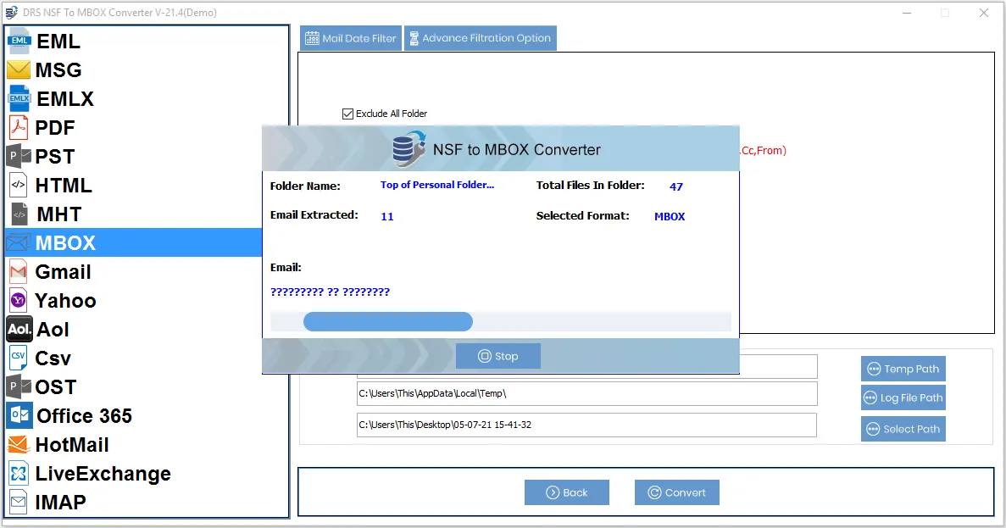The height and width of the screenshot is (528, 1006).
Task: Click the email extracted count 11
Action: [x=386, y=217]
